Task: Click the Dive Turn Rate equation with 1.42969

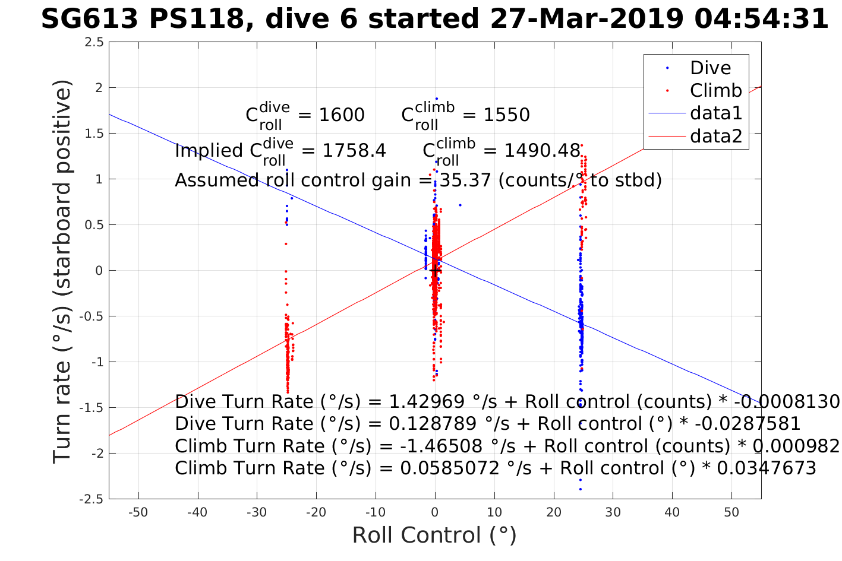Action: [507, 402]
